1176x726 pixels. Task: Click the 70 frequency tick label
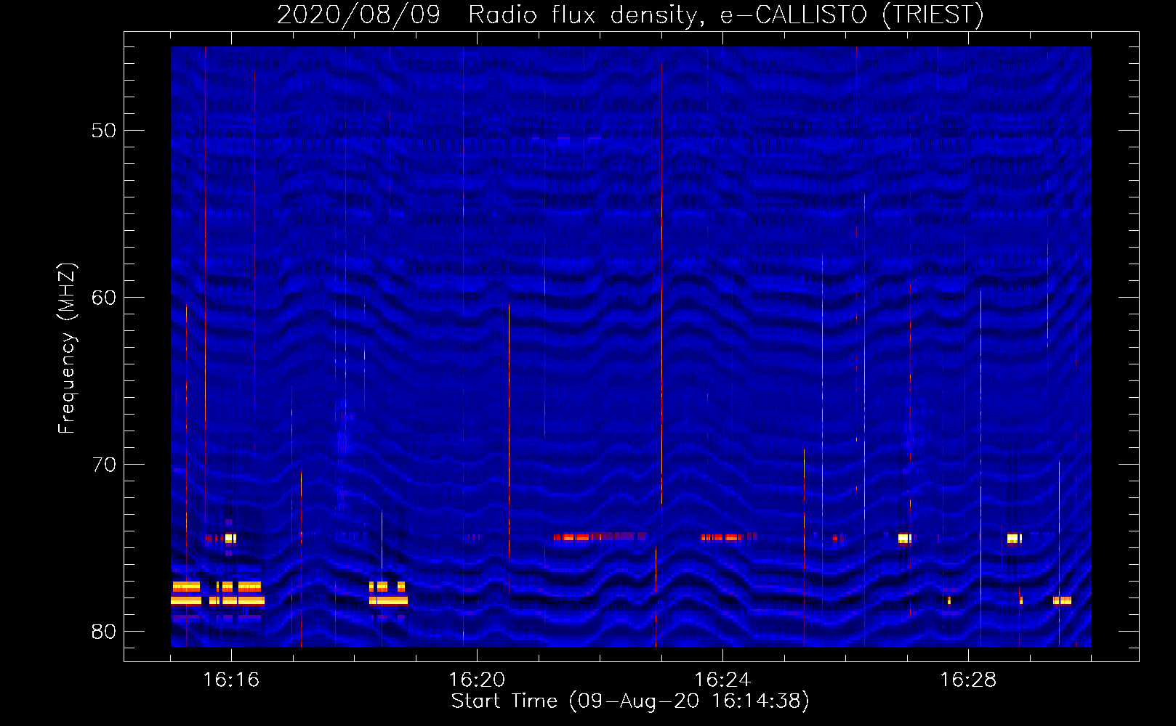(x=104, y=465)
